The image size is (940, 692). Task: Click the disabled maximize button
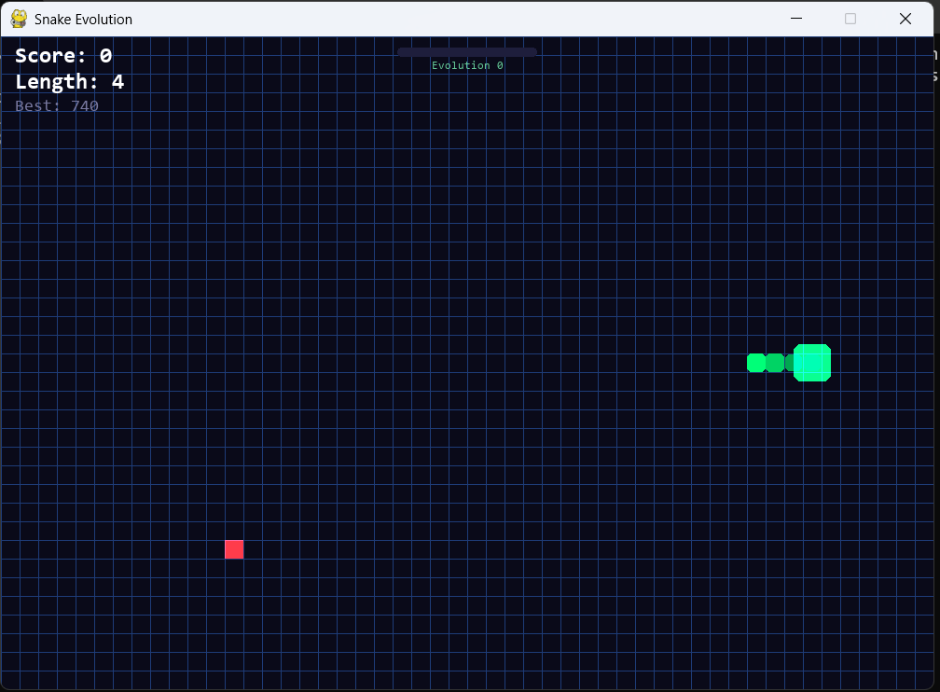click(x=850, y=19)
